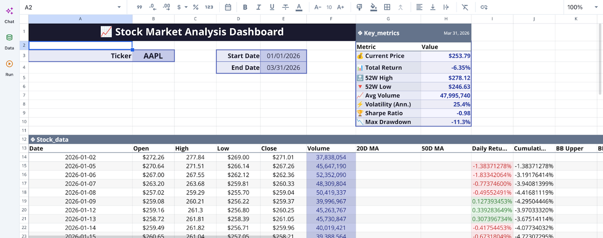Click the Open cell $263.20
This screenshot has height=238, width=603.
coord(153,184)
